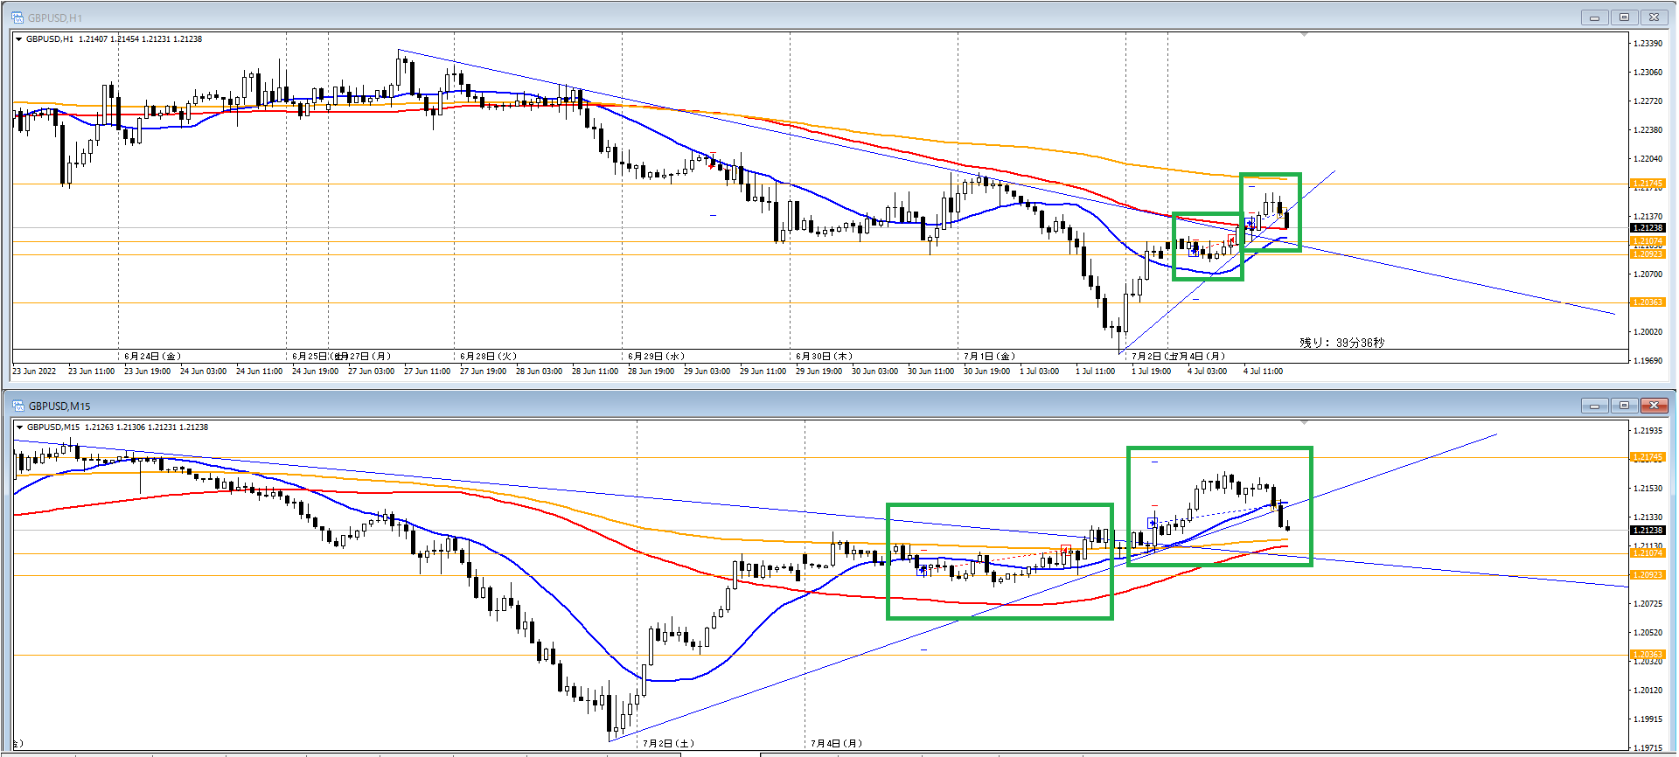Close the GBPUSD,M15 chart window
Screen dimensions: 1679x757
click(x=1655, y=406)
